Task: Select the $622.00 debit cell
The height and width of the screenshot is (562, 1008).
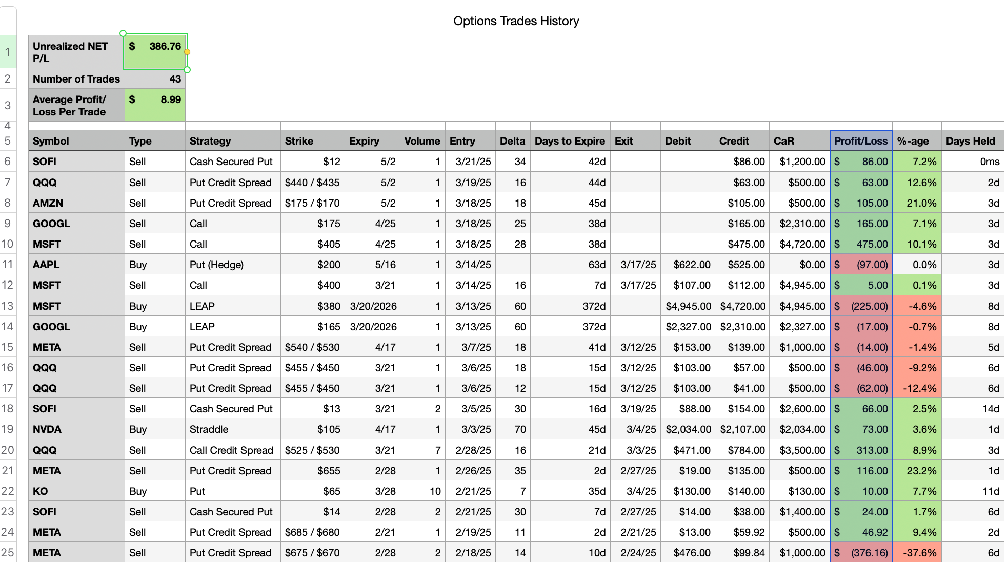Action: [x=688, y=265]
